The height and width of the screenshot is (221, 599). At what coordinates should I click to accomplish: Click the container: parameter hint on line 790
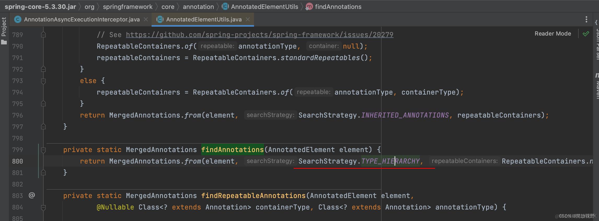click(x=324, y=46)
